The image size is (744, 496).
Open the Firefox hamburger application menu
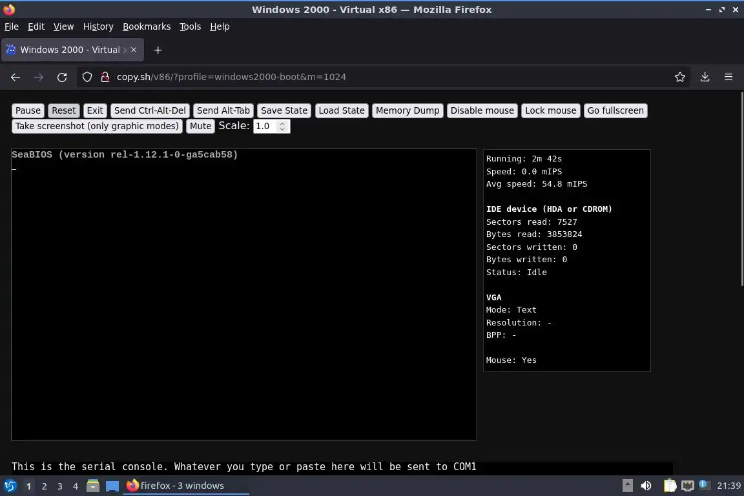728,77
